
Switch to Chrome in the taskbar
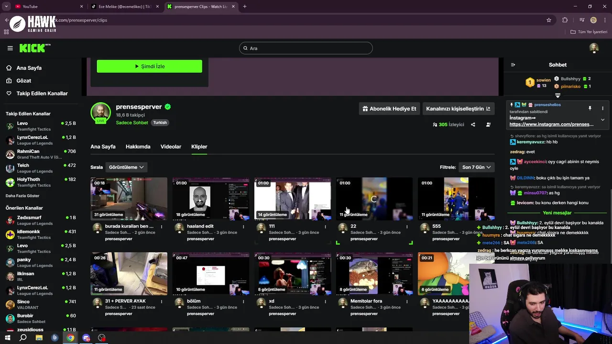pos(70,338)
